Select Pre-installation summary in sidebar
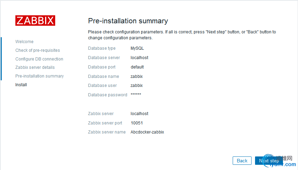Viewport: 298px width, 170px height. (x=39, y=76)
